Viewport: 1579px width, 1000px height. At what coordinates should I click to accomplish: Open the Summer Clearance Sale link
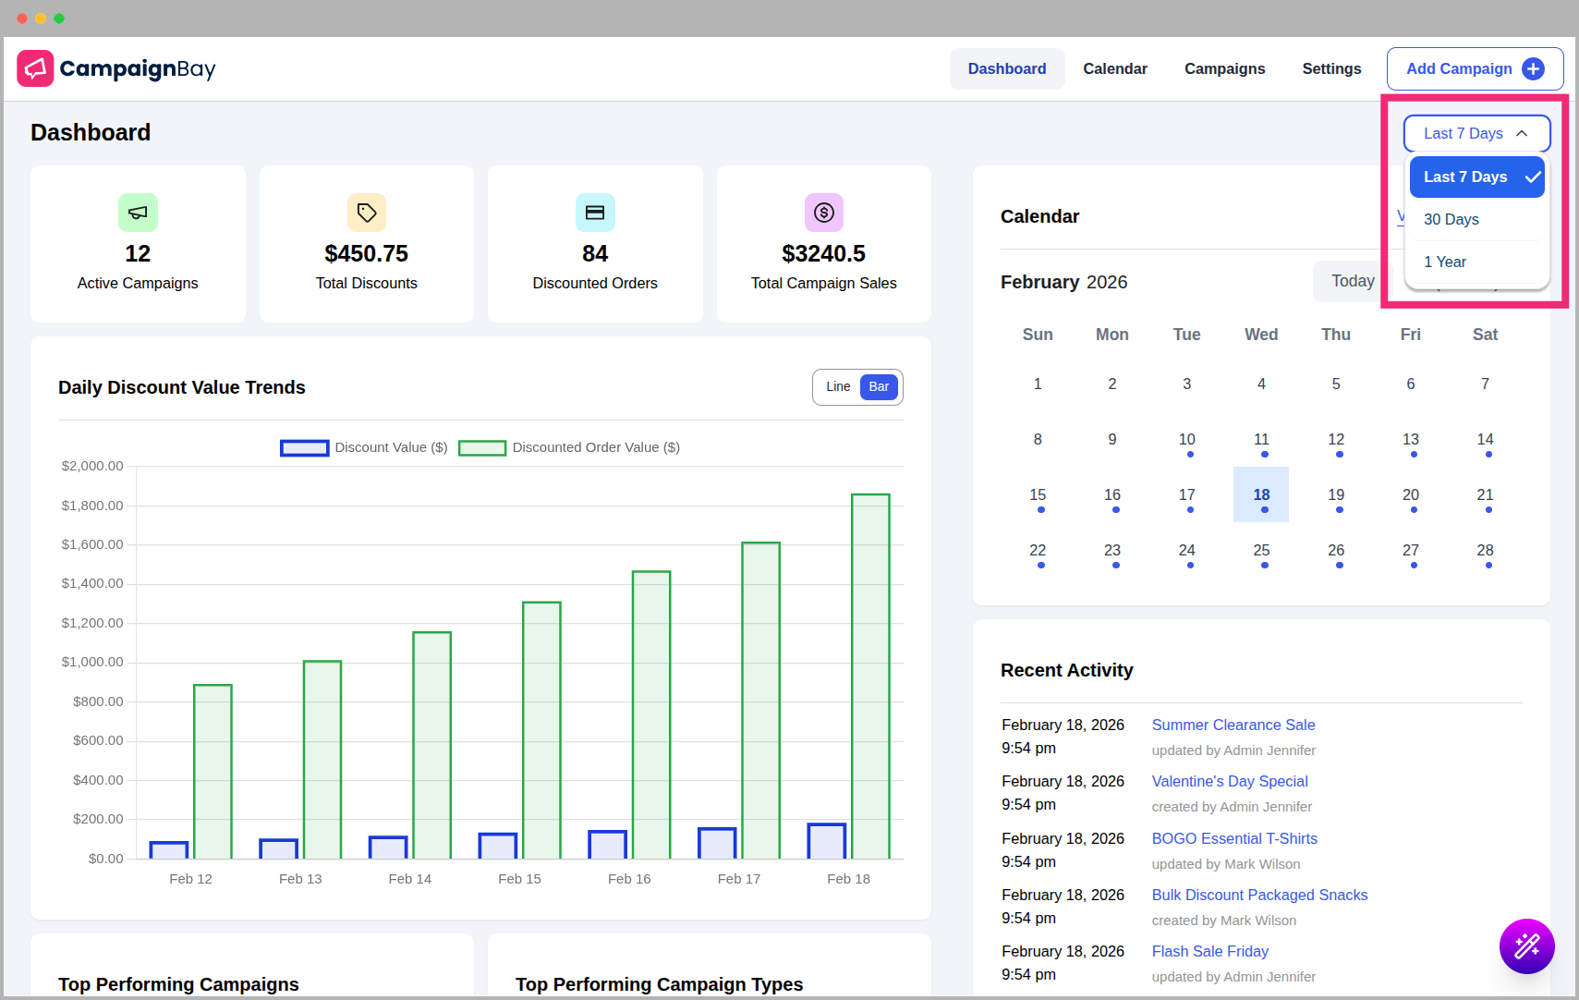pos(1233,725)
